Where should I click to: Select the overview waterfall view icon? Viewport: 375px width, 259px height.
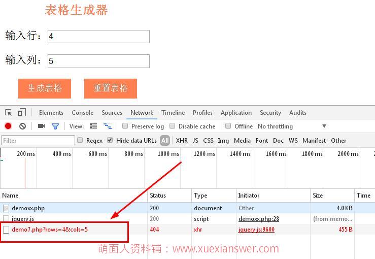(x=108, y=126)
